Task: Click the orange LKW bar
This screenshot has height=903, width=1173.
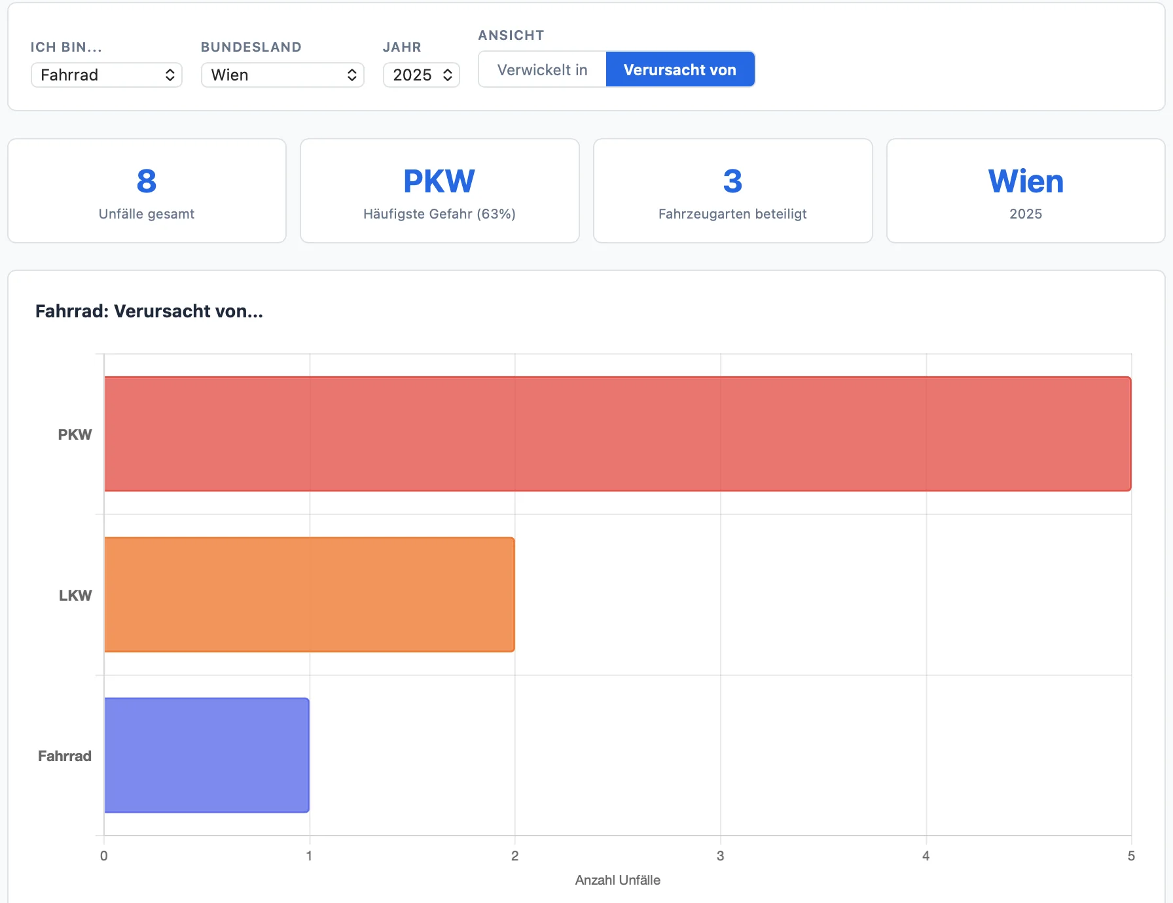Action: pyautogui.click(x=309, y=595)
